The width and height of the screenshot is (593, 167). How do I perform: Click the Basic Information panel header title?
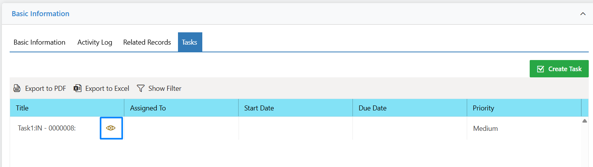tap(41, 13)
